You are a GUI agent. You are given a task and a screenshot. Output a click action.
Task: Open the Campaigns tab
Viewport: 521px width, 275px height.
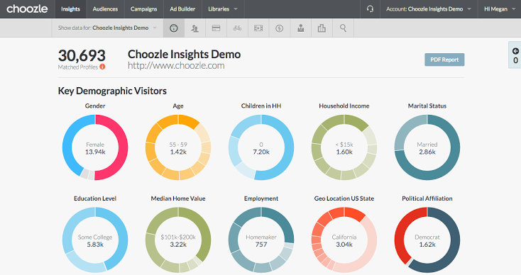(143, 9)
